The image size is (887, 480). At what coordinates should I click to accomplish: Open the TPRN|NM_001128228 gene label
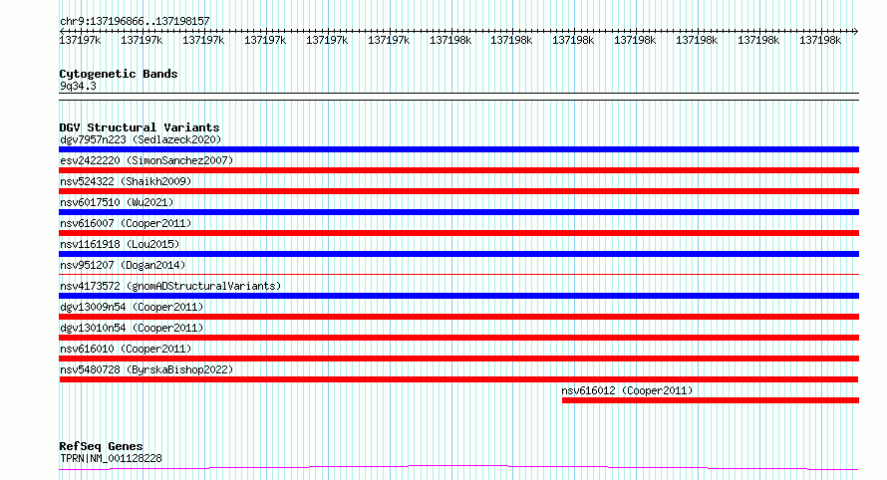pyautogui.click(x=111, y=458)
